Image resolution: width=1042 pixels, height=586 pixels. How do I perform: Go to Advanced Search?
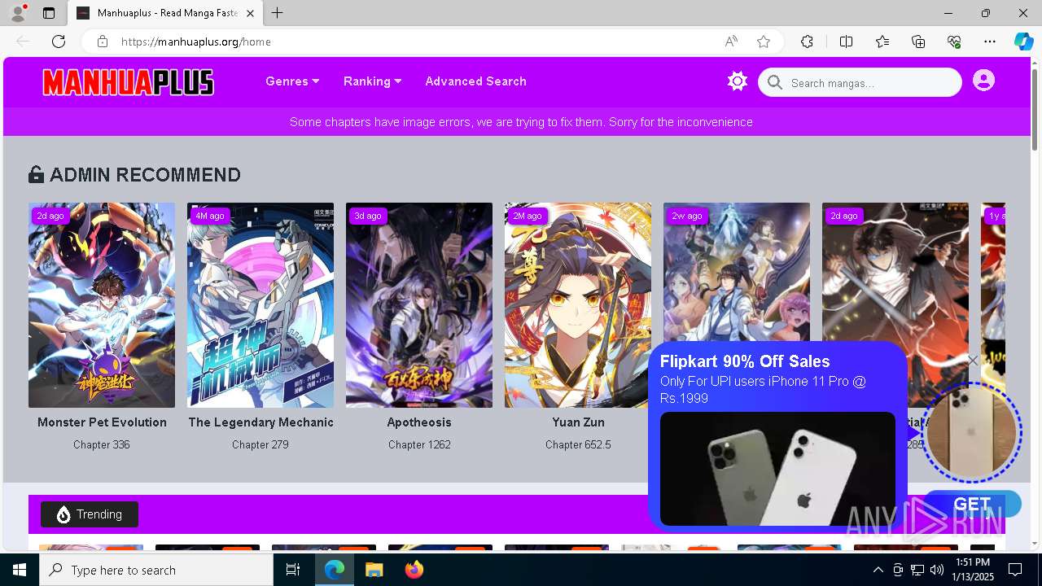point(475,81)
